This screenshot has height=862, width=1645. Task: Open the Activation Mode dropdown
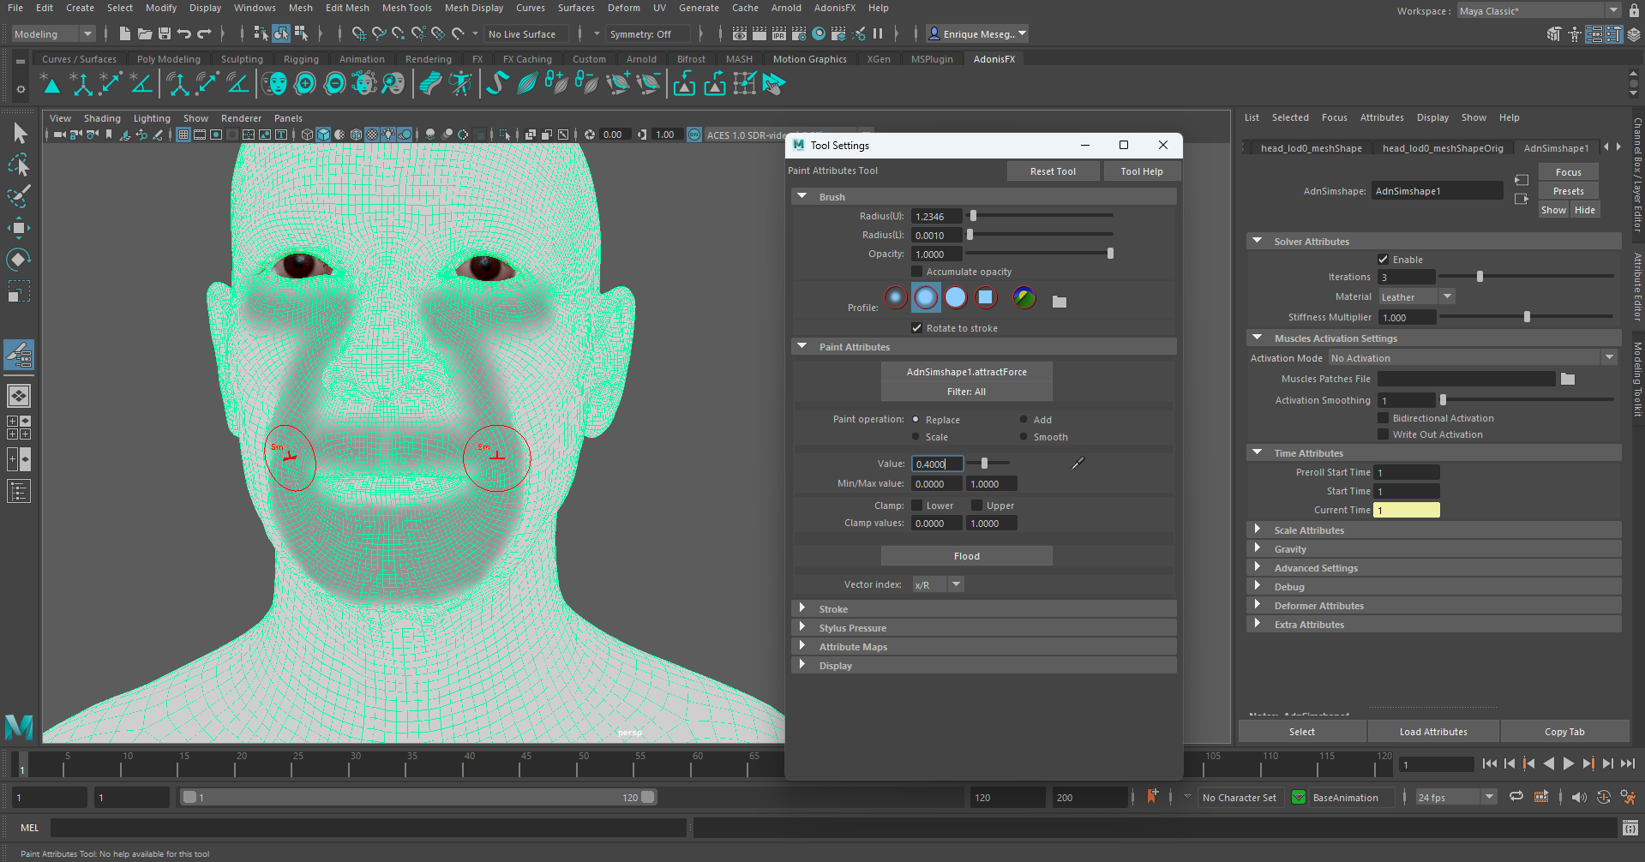(x=1473, y=358)
